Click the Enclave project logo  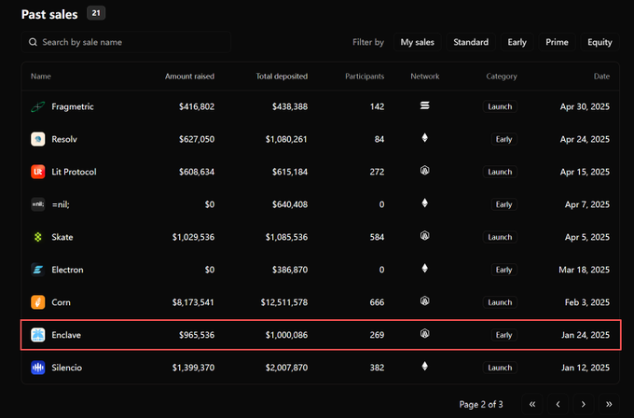click(37, 335)
